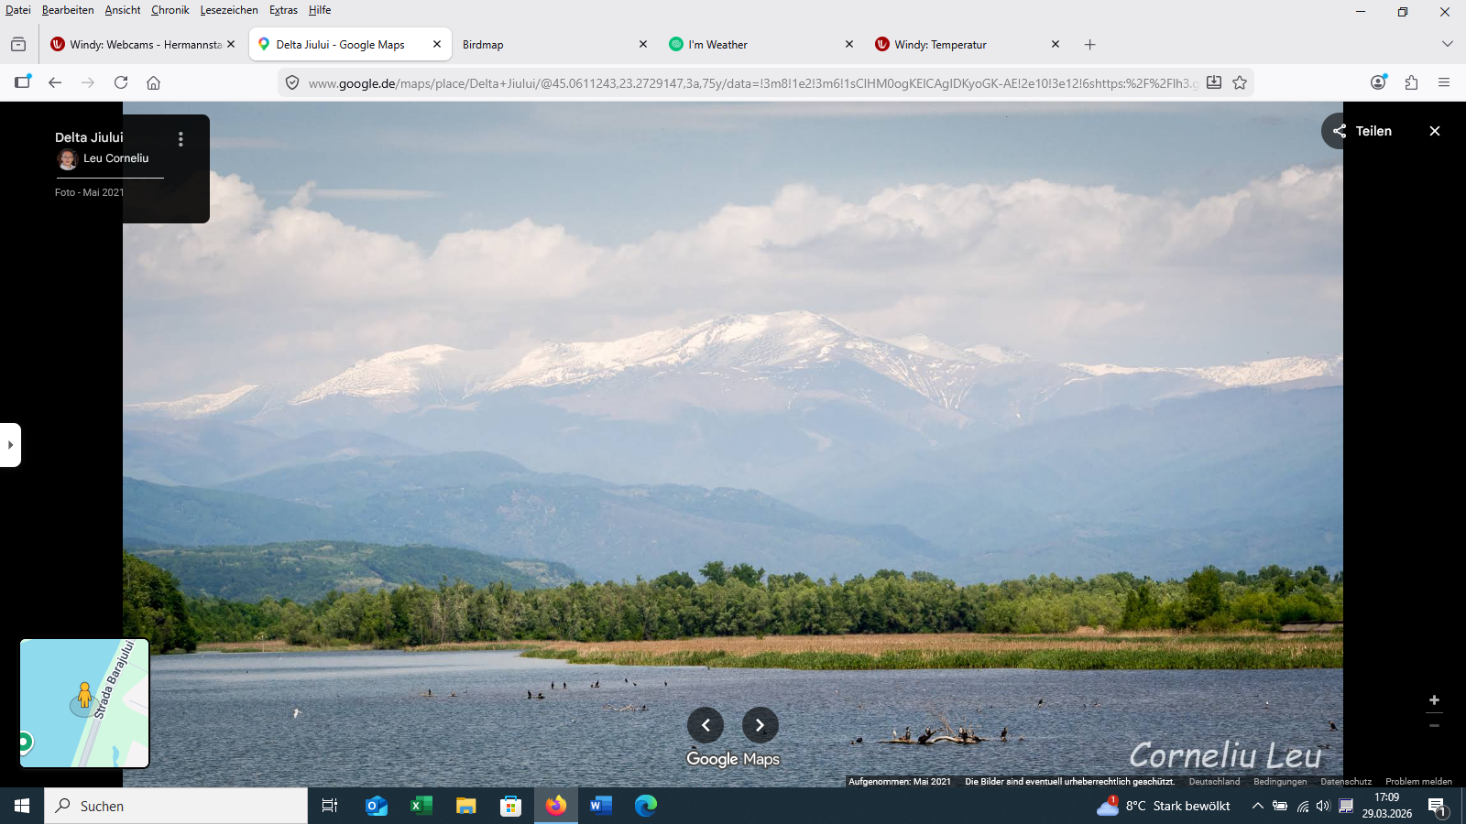The image size is (1466, 824).
Task: Bookmark this page with the star
Action: tap(1240, 82)
